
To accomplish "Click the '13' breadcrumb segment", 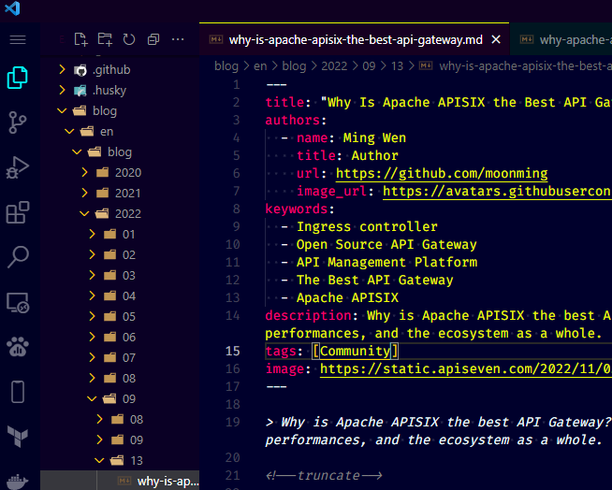I will (397, 66).
